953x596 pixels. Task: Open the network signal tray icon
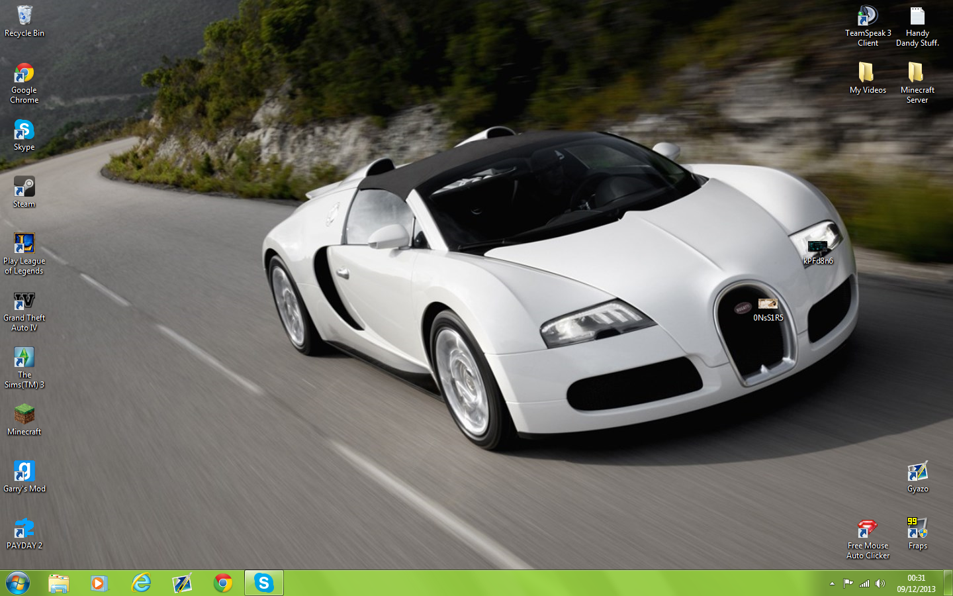coord(864,583)
